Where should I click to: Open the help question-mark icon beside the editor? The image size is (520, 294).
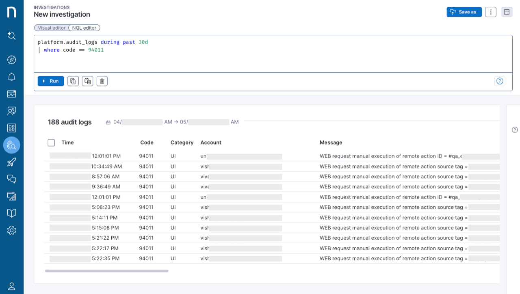click(500, 81)
